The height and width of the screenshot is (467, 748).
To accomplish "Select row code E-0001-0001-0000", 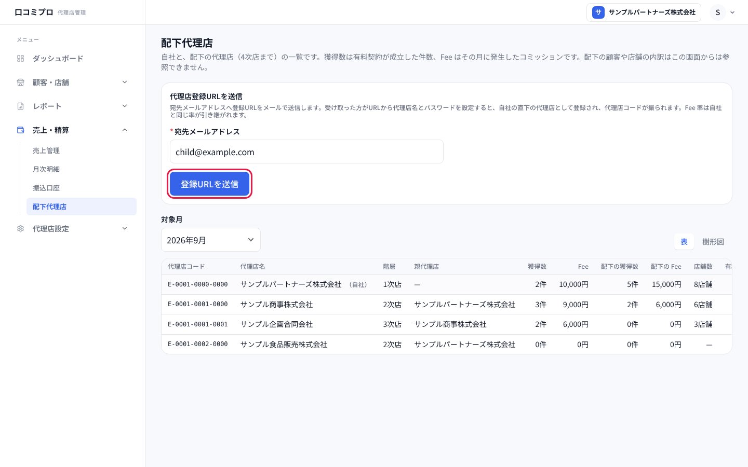I will 198,304.
